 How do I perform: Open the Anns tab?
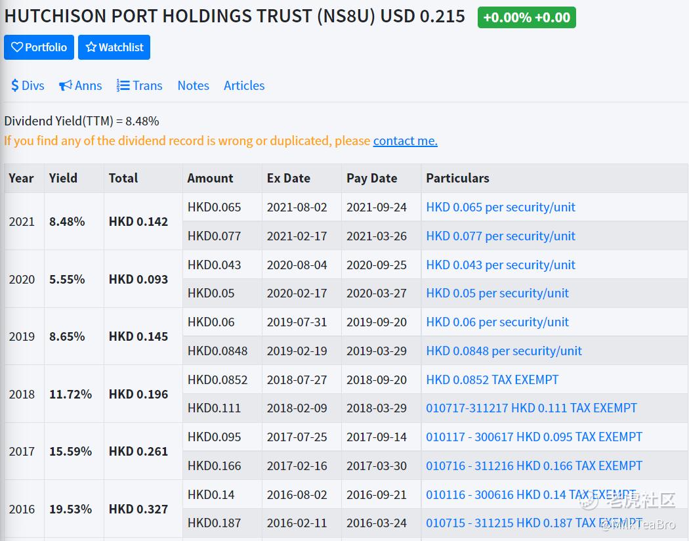[x=81, y=85]
